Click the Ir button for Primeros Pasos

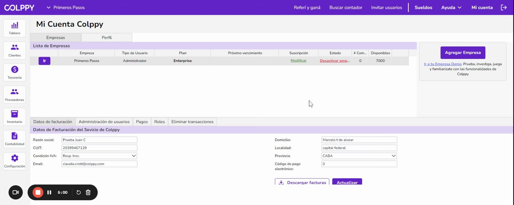click(x=45, y=61)
